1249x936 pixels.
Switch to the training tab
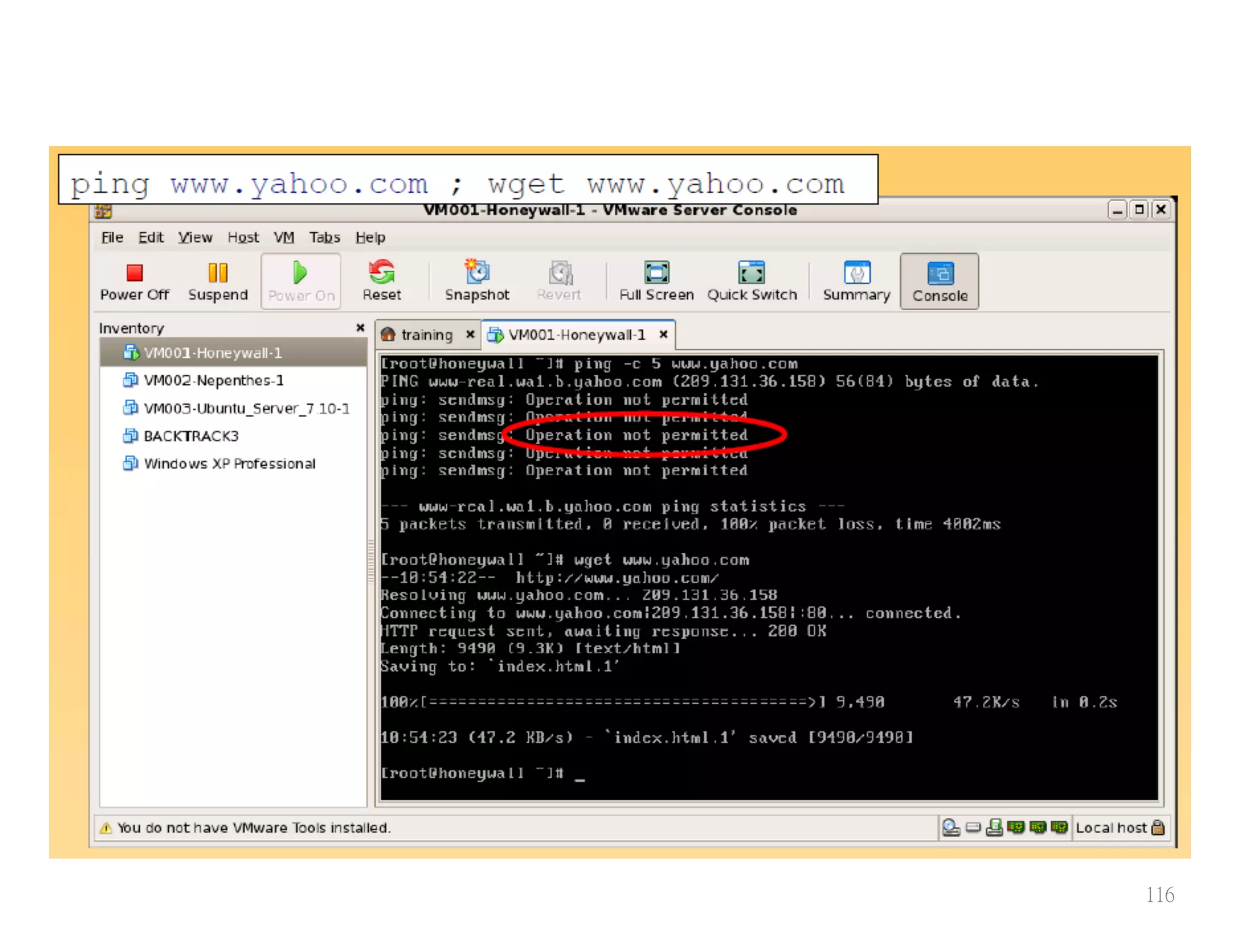[x=426, y=335]
